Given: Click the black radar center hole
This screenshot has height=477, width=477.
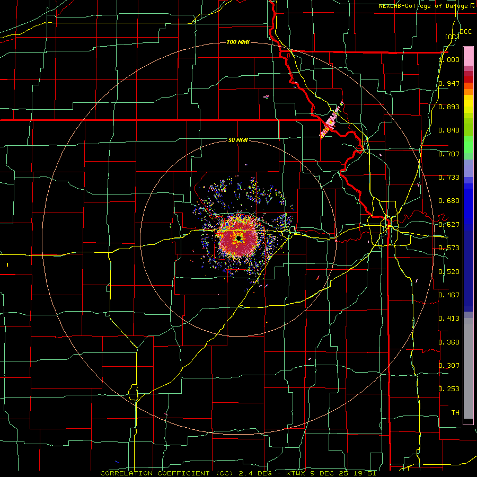Looking at the screenshot, I should [239, 238].
